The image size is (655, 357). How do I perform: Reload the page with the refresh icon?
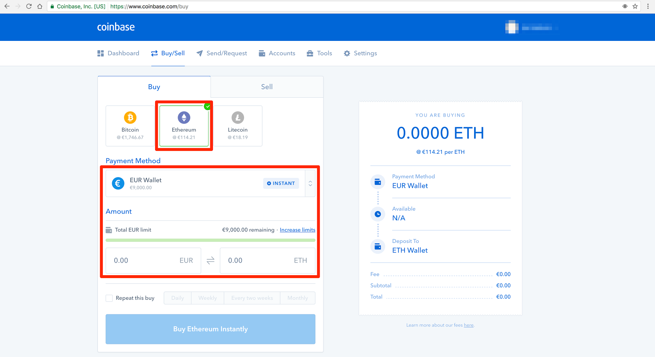[29, 6]
